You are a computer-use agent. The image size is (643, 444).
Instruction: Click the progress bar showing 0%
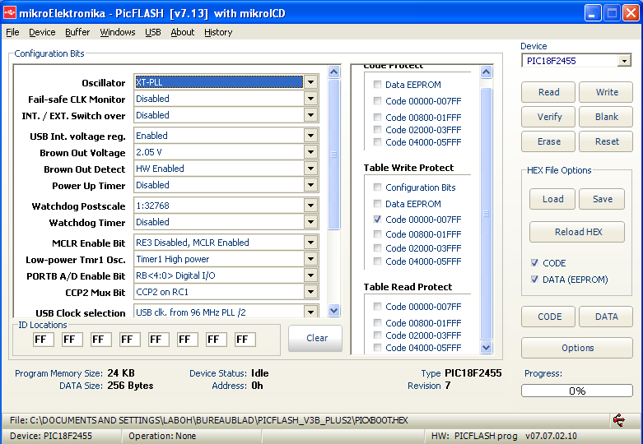pos(577,391)
